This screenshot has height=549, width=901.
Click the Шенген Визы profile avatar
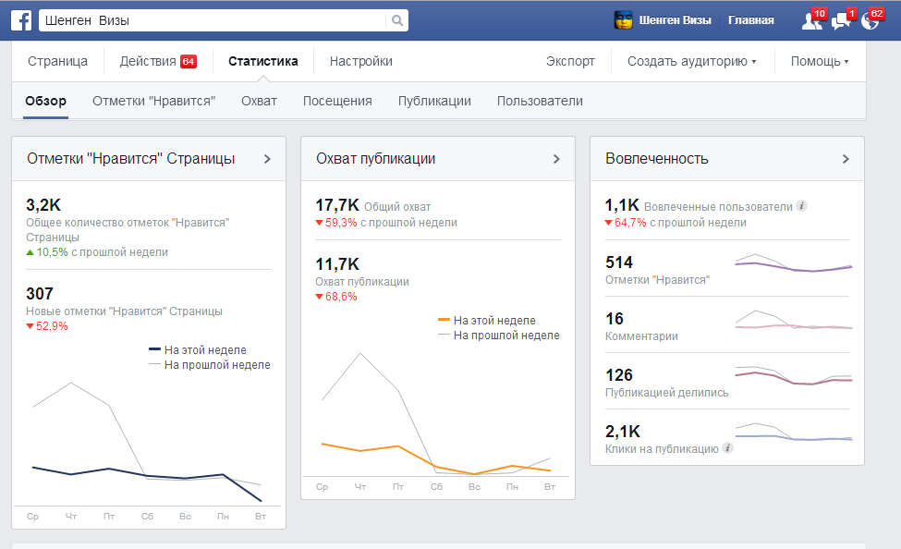(x=624, y=20)
